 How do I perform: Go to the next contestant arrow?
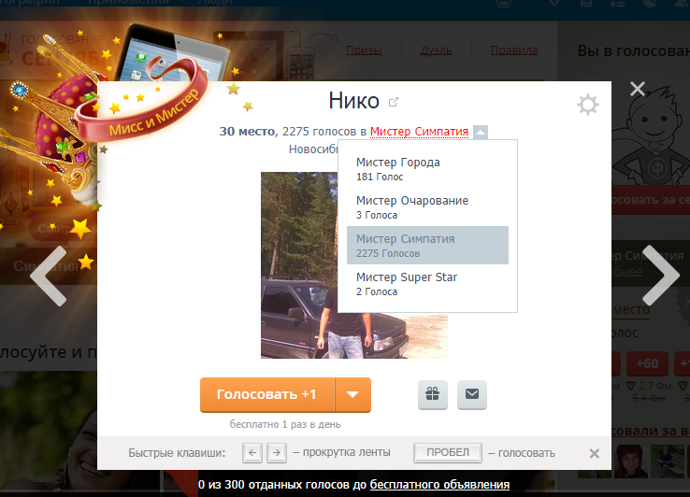pos(661,276)
